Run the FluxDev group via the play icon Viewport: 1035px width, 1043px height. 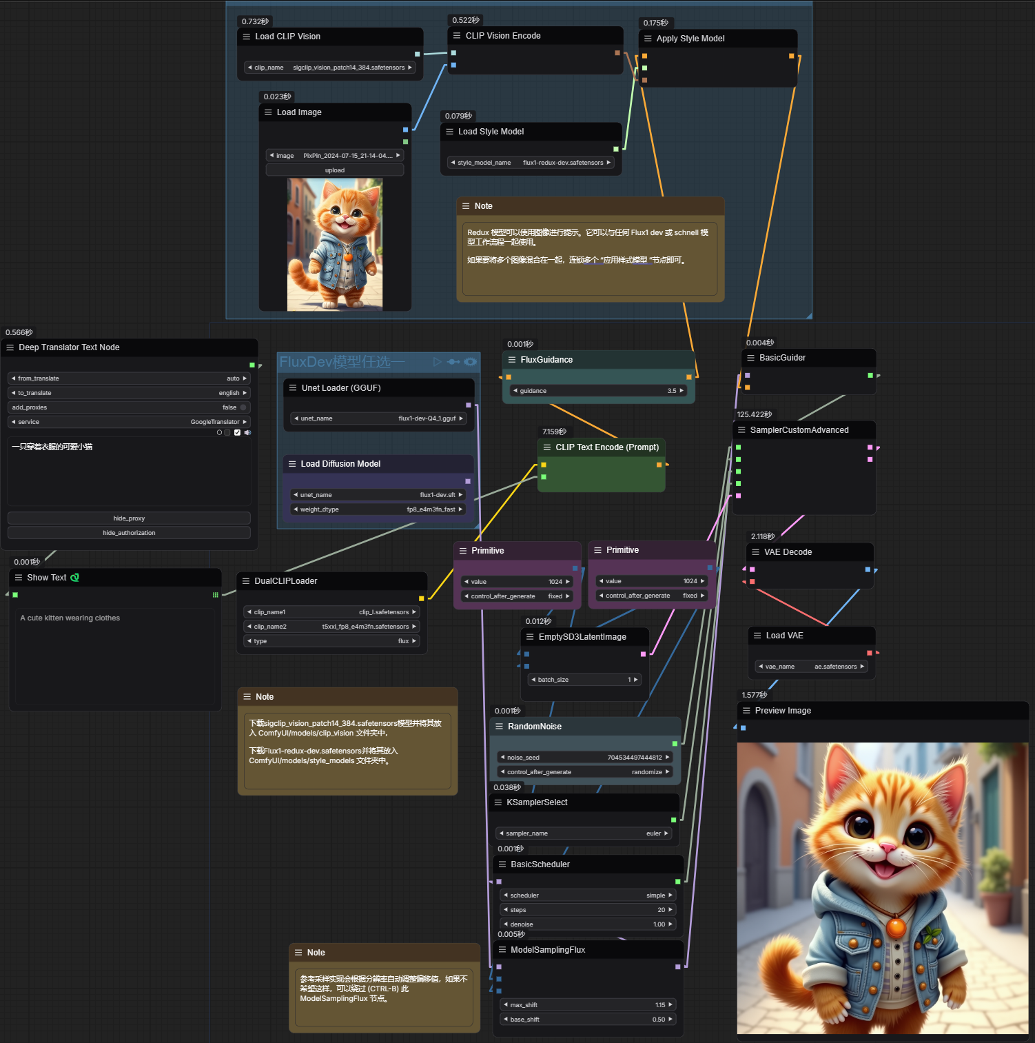[437, 362]
